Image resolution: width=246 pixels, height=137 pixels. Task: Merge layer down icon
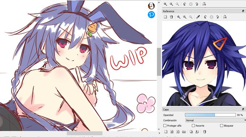click(x=197, y=132)
